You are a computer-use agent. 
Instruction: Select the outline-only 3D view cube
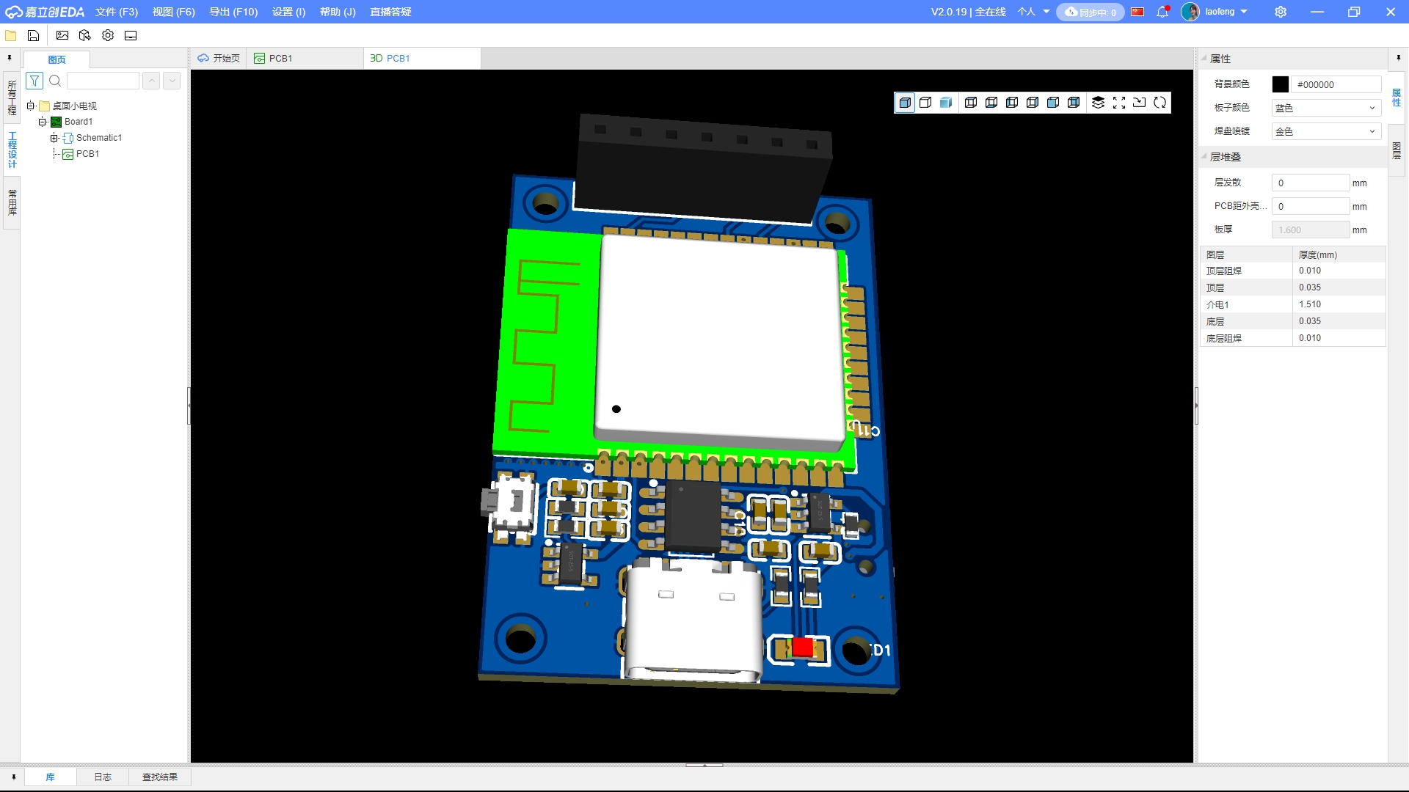(925, 103)
